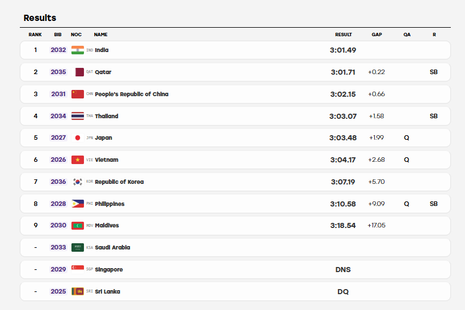The image size is (465, 310).
Task: Click bib number 2035
Action: tap(58, 72)
